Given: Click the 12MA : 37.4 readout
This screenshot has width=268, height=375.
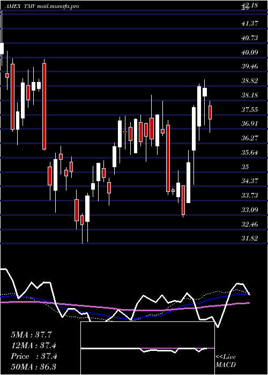Looking at the screenshot, I should pos(34,346).
